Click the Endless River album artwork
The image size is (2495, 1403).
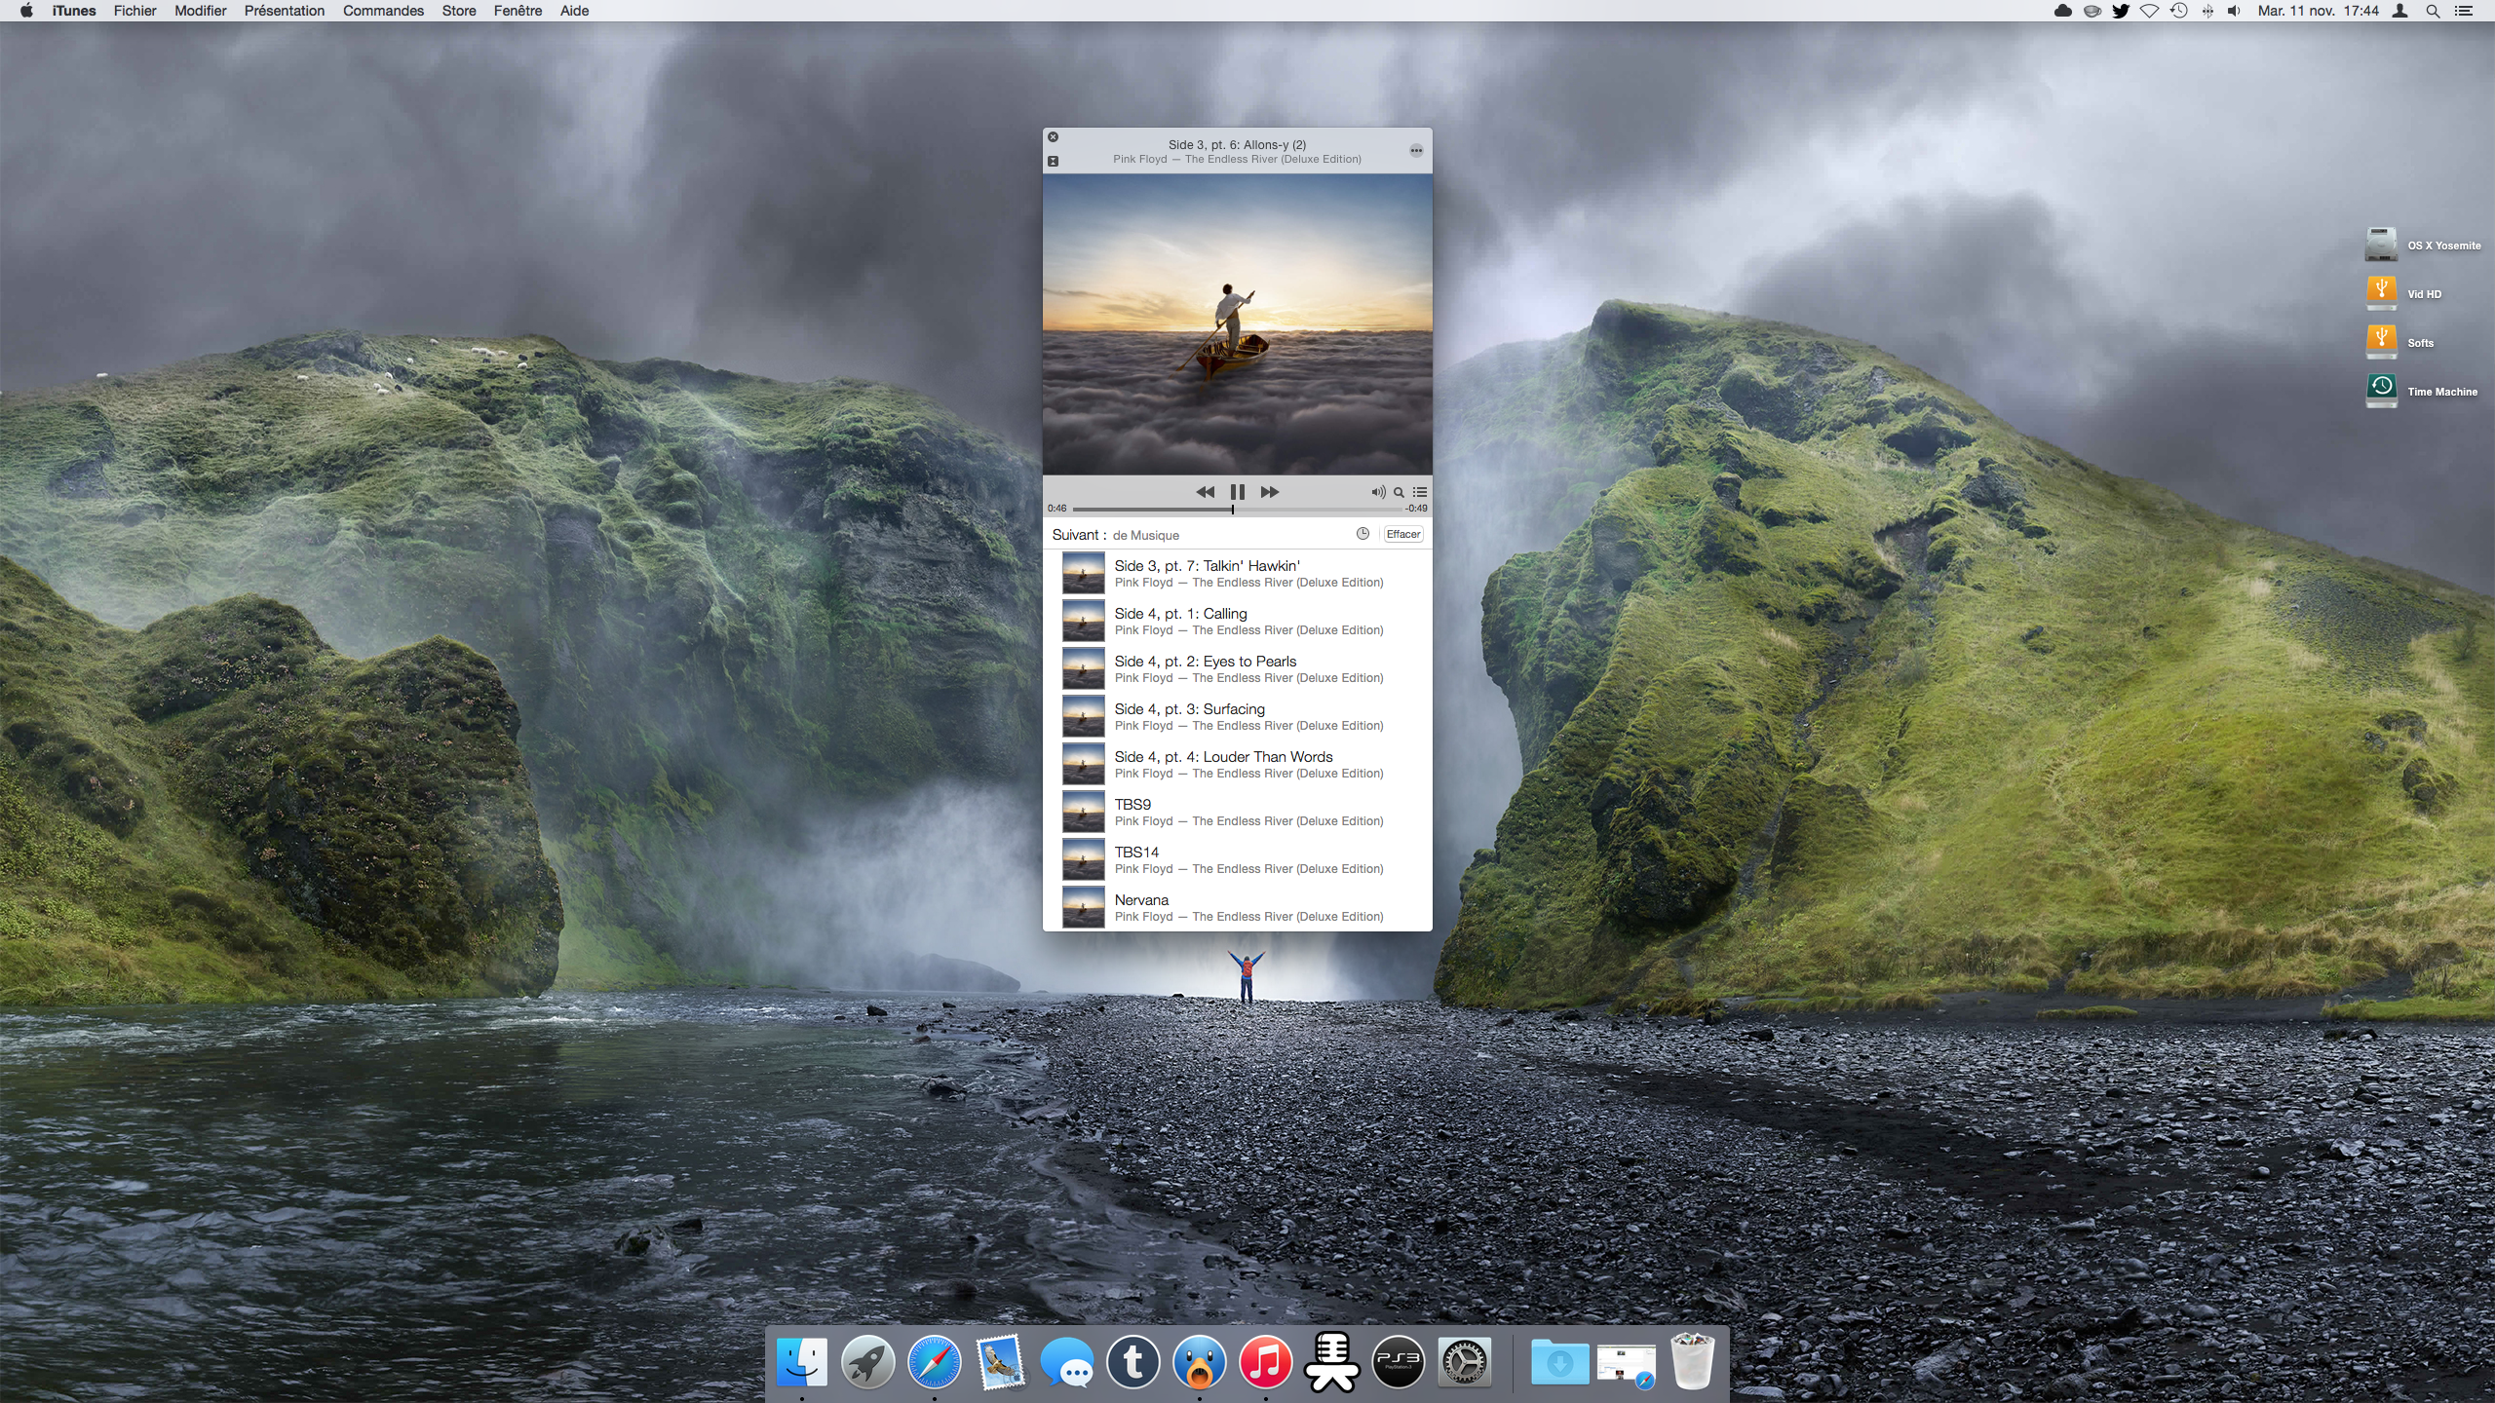click(x=1237, y=324)
